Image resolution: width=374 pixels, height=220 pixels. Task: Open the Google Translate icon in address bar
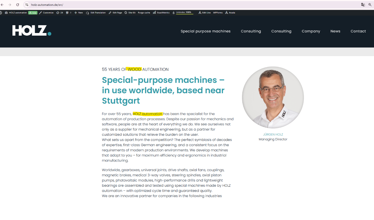(363, 5)
